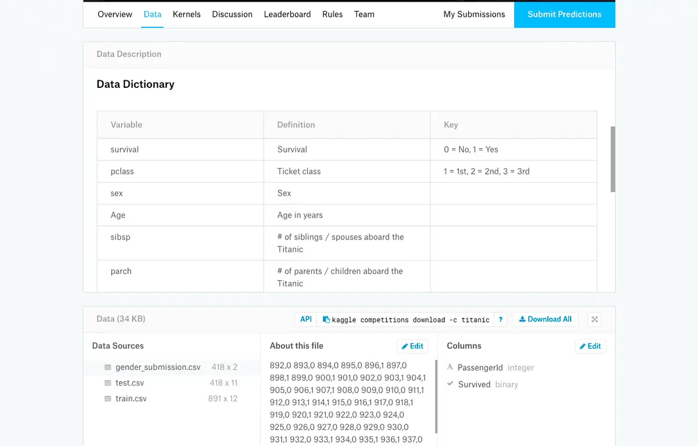This screenshot has height=446, width=698.
Task: Expand data panel to fullscreen
Action: 594,319
